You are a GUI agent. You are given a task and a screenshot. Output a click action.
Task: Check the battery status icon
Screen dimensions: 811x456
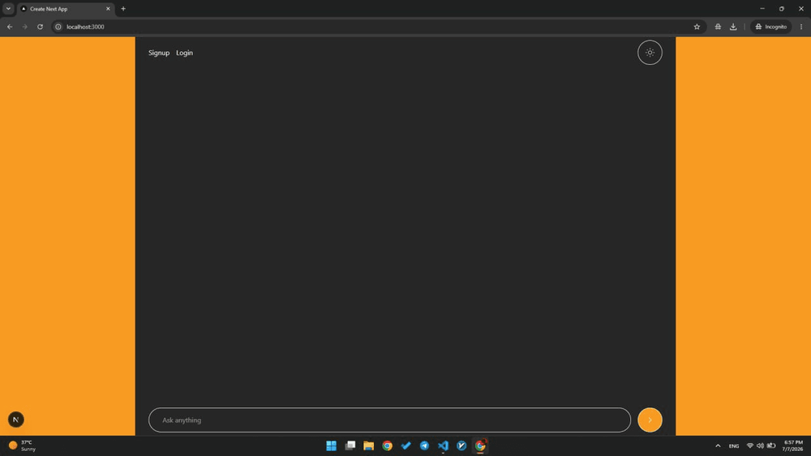[x=771, y=445]
